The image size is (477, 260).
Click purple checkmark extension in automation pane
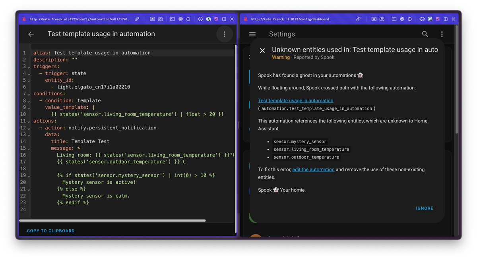point(216,19)
